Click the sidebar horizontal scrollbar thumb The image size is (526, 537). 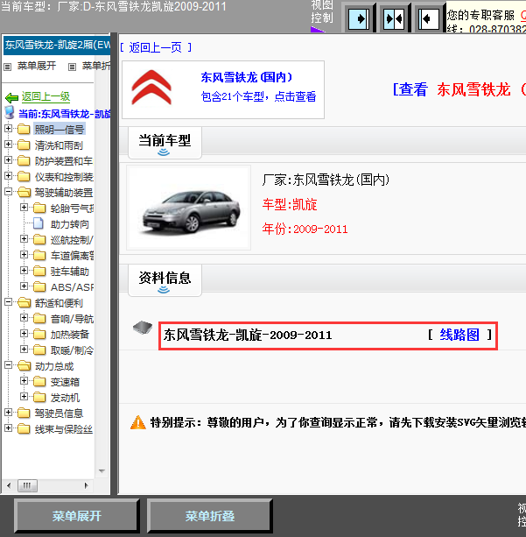click(28, 484)
